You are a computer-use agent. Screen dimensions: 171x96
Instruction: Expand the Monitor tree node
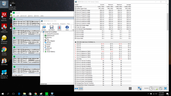point(44,43)
